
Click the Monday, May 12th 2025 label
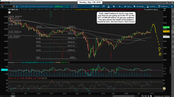click(x=90, y=2)
